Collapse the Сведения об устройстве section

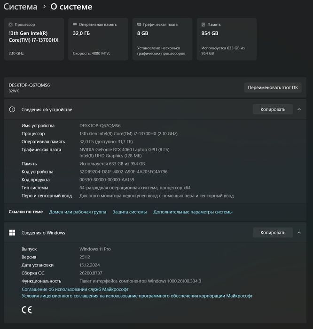[x=299, y=110]
